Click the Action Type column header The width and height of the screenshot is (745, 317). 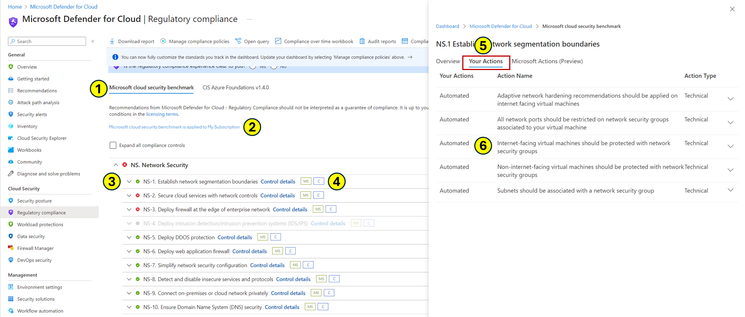[x=700, y=76]
